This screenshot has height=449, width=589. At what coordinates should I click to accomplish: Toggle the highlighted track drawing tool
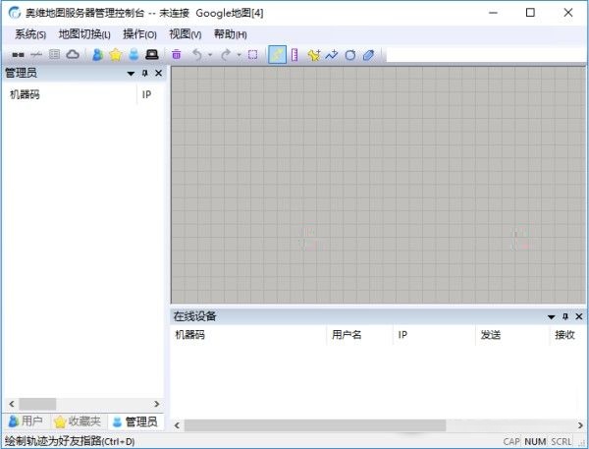(277, 55)
